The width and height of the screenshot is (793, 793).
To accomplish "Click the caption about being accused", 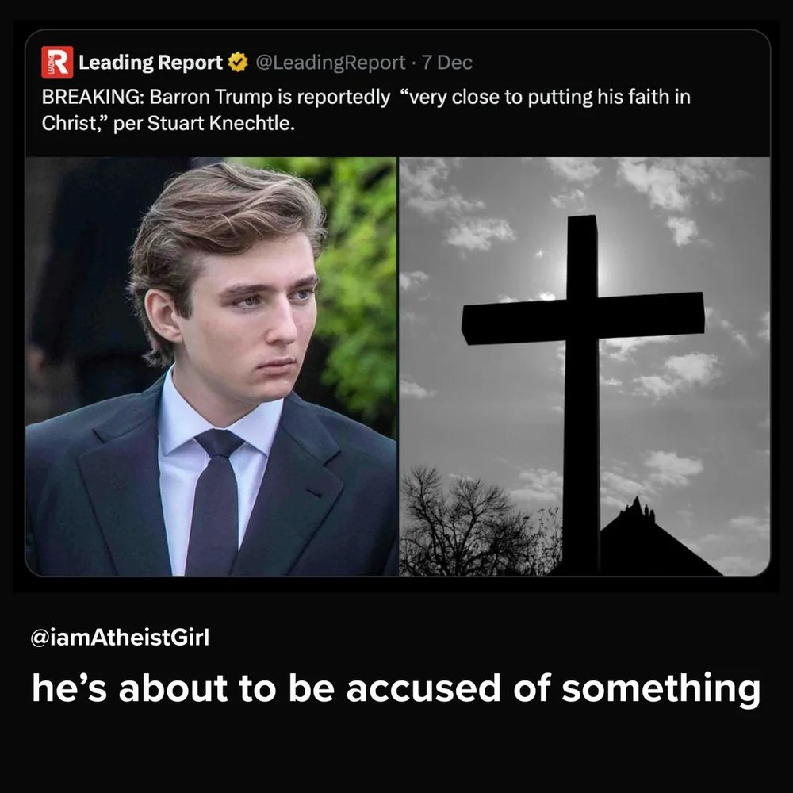I will point(395,687).
